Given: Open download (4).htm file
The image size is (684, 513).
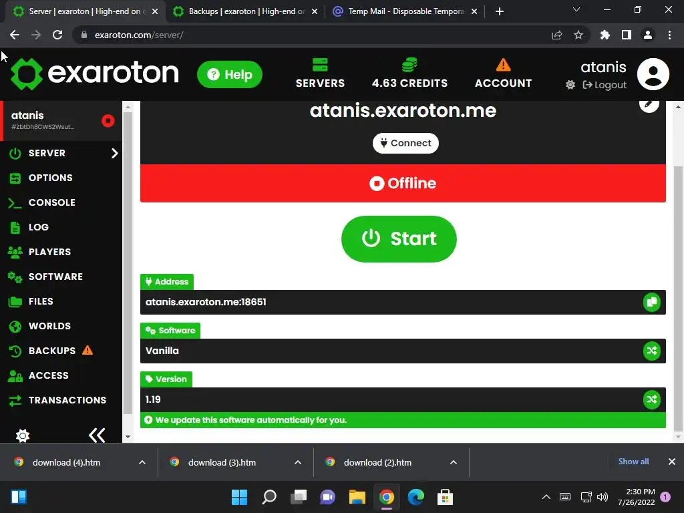Looking at the screenshot, I should coord(66,462).
